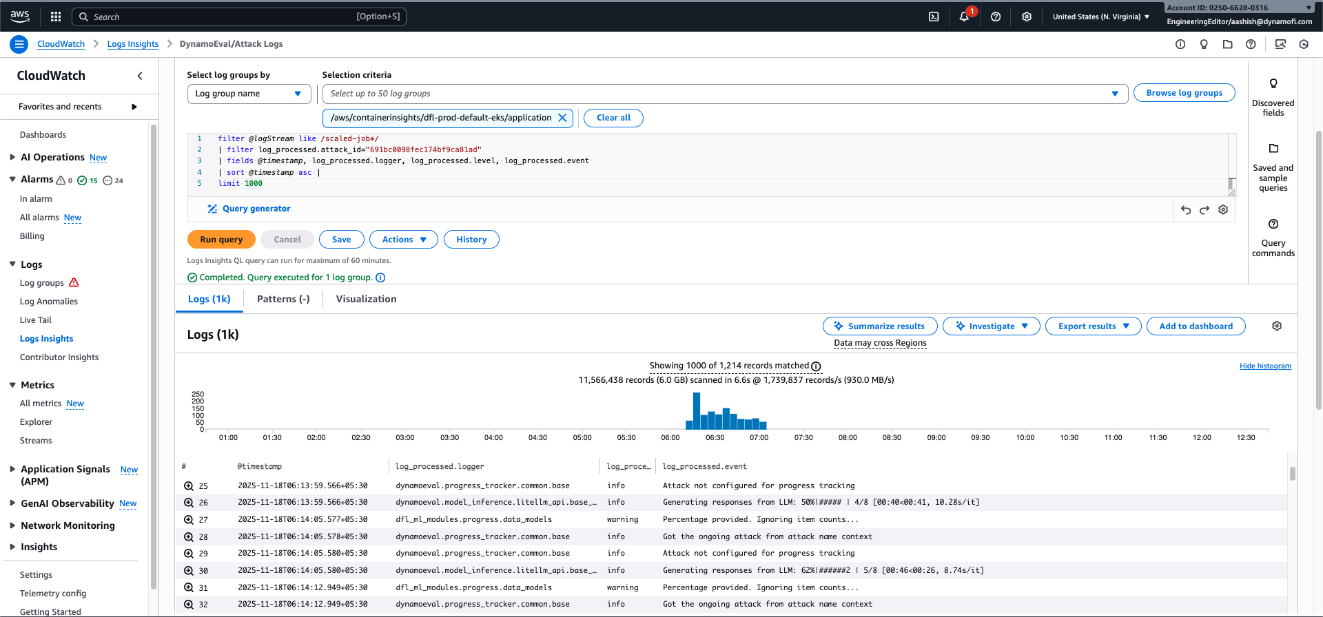Open the Selection criteria log groups combo box
Image resolution: width=1323 pixels, height=617 pixels.
tap(725, 94)
